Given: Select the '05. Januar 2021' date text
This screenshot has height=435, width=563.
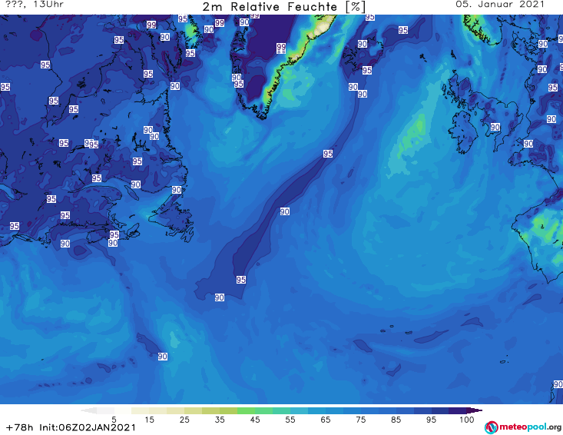Looking at the screenshot, I should pos(500,5).
